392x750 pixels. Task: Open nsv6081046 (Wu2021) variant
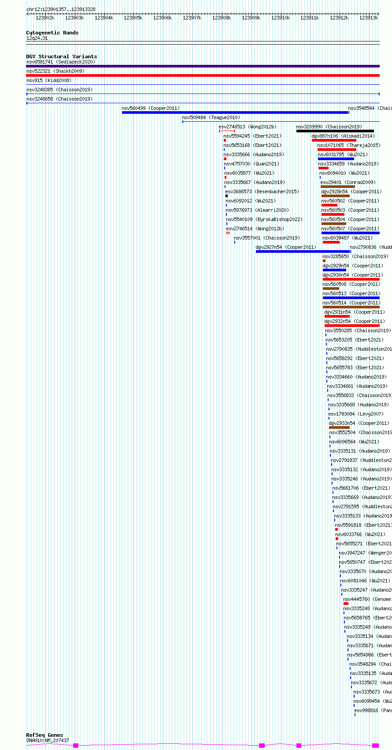[366, 581]
